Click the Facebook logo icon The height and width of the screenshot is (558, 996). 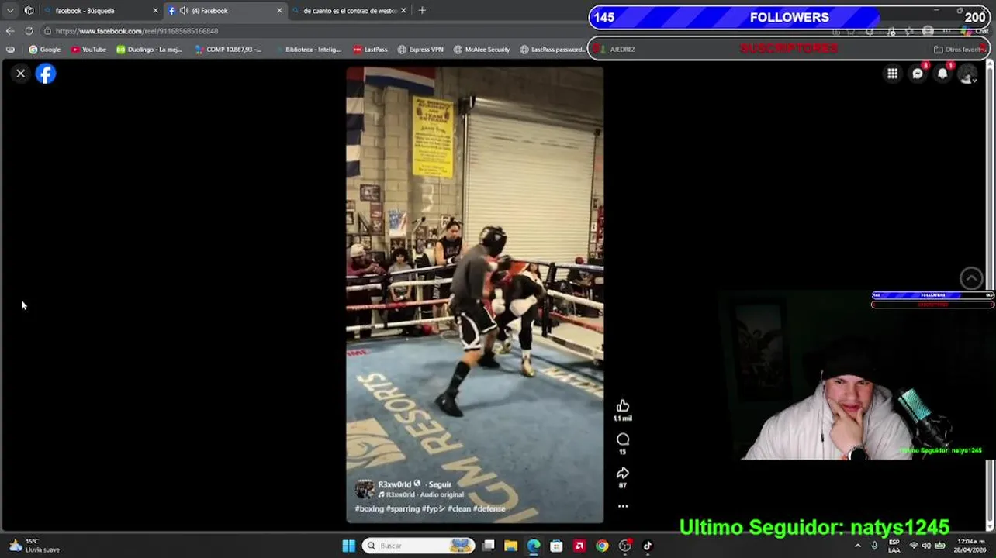coord(46,74)
